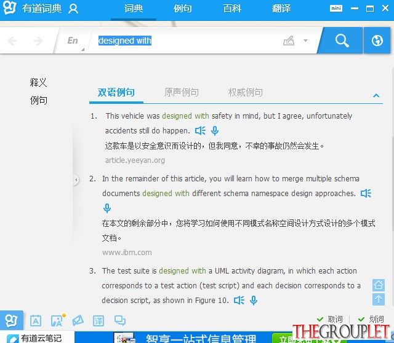Screen dimensions: 394x343
Task: Open the notes pen icon in bottom toolbar
Action: point(78,320)
